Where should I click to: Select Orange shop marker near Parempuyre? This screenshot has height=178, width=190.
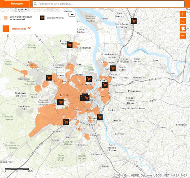pos(70,45)
